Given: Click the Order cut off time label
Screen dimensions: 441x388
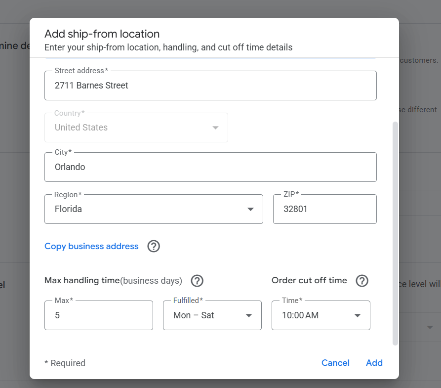Looking at the screenshot, I should pos(309,280).
